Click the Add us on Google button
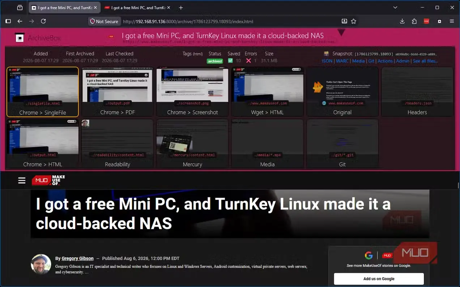This screenshot has width=460, height=287. click(379, 279)
